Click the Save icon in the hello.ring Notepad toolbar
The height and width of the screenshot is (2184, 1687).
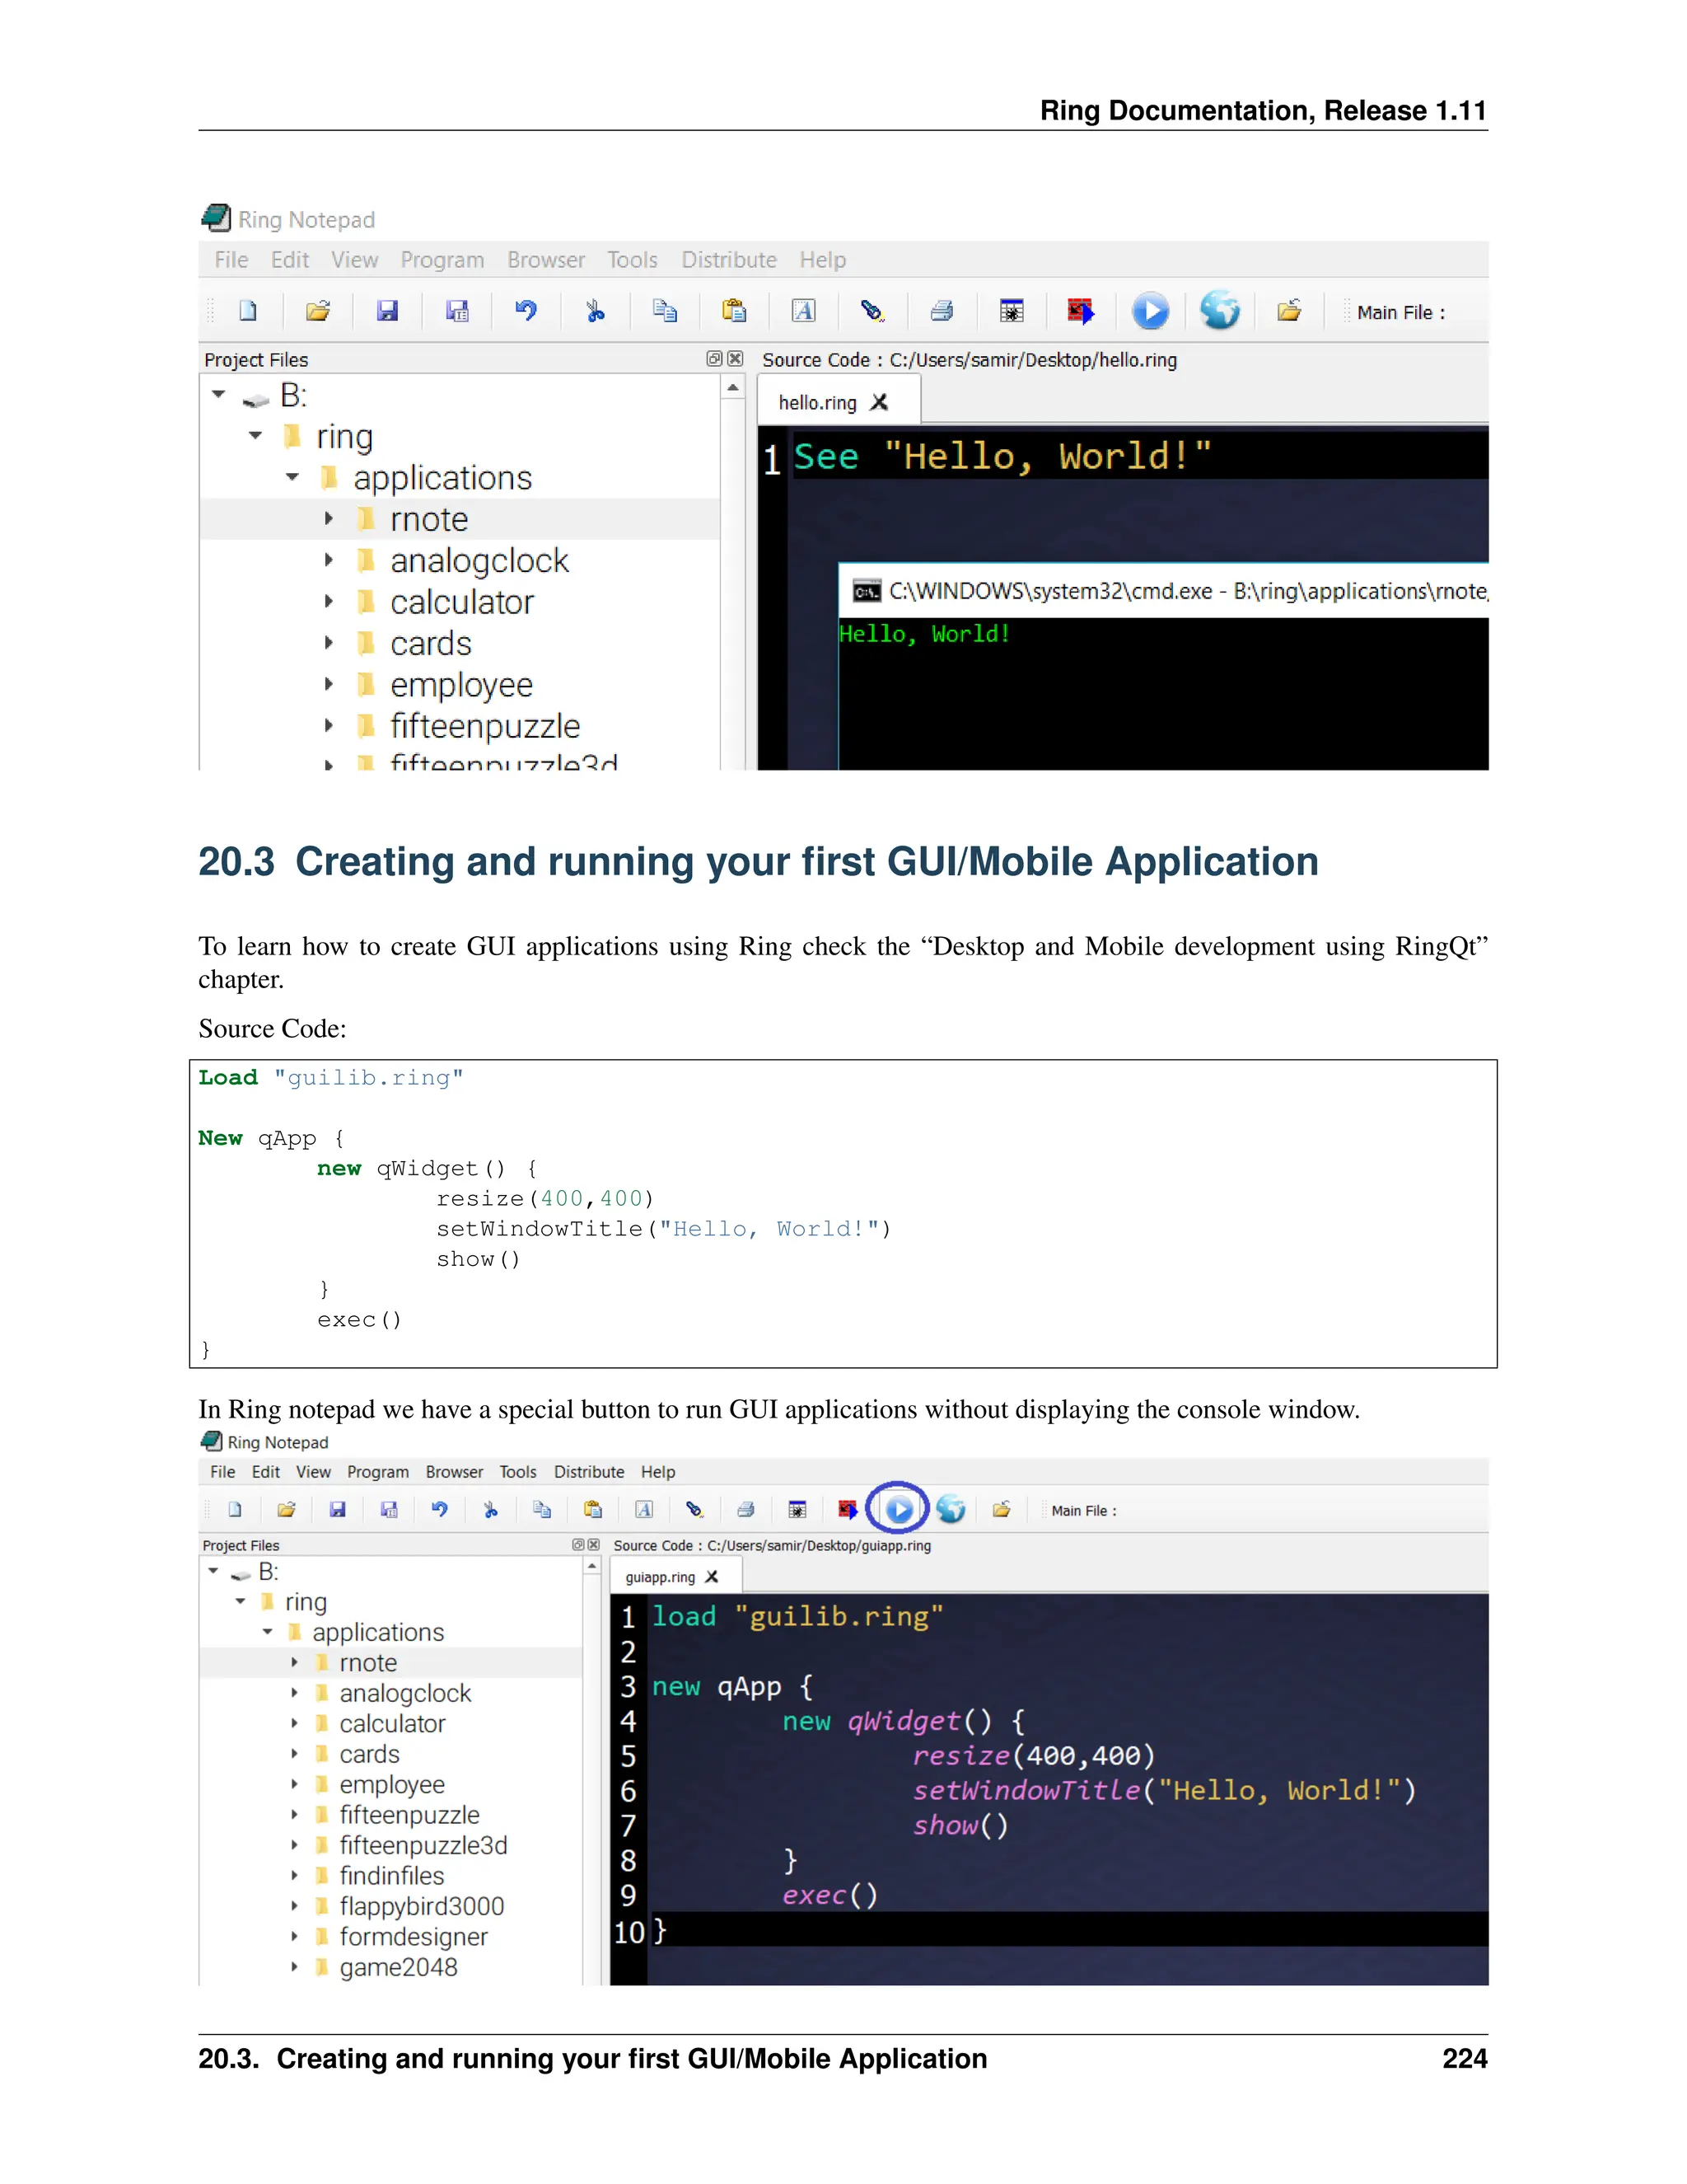(387, 311)
